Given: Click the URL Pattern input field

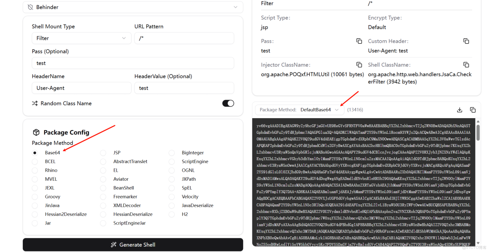Looking at the screenshot, I should tap(184, 38).
